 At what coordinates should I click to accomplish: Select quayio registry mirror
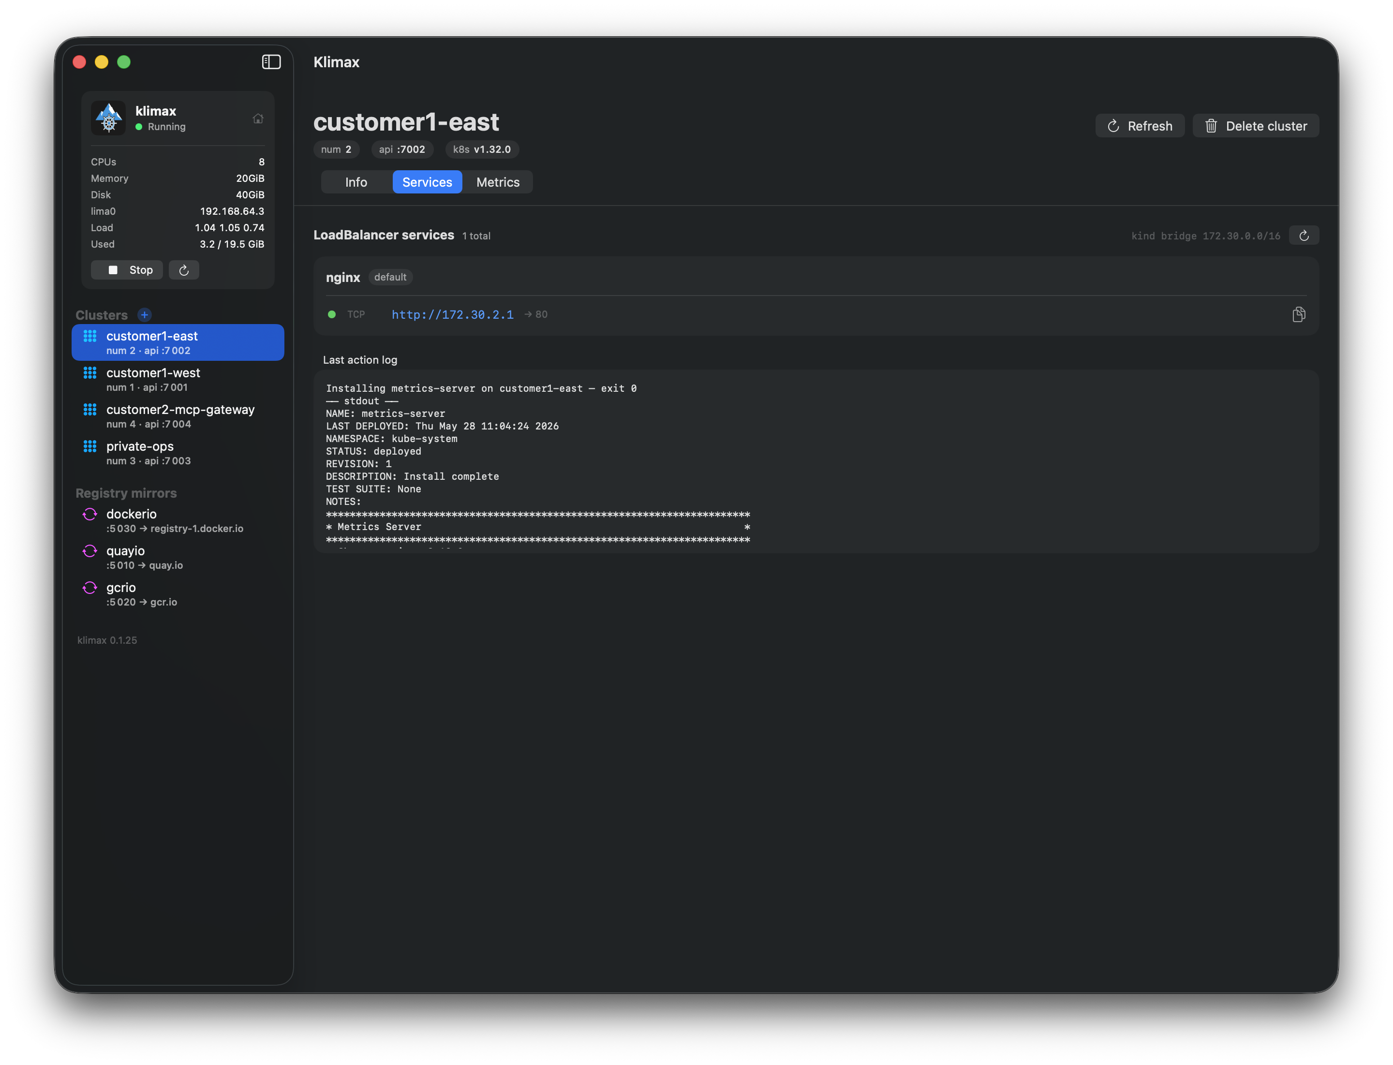178,557
